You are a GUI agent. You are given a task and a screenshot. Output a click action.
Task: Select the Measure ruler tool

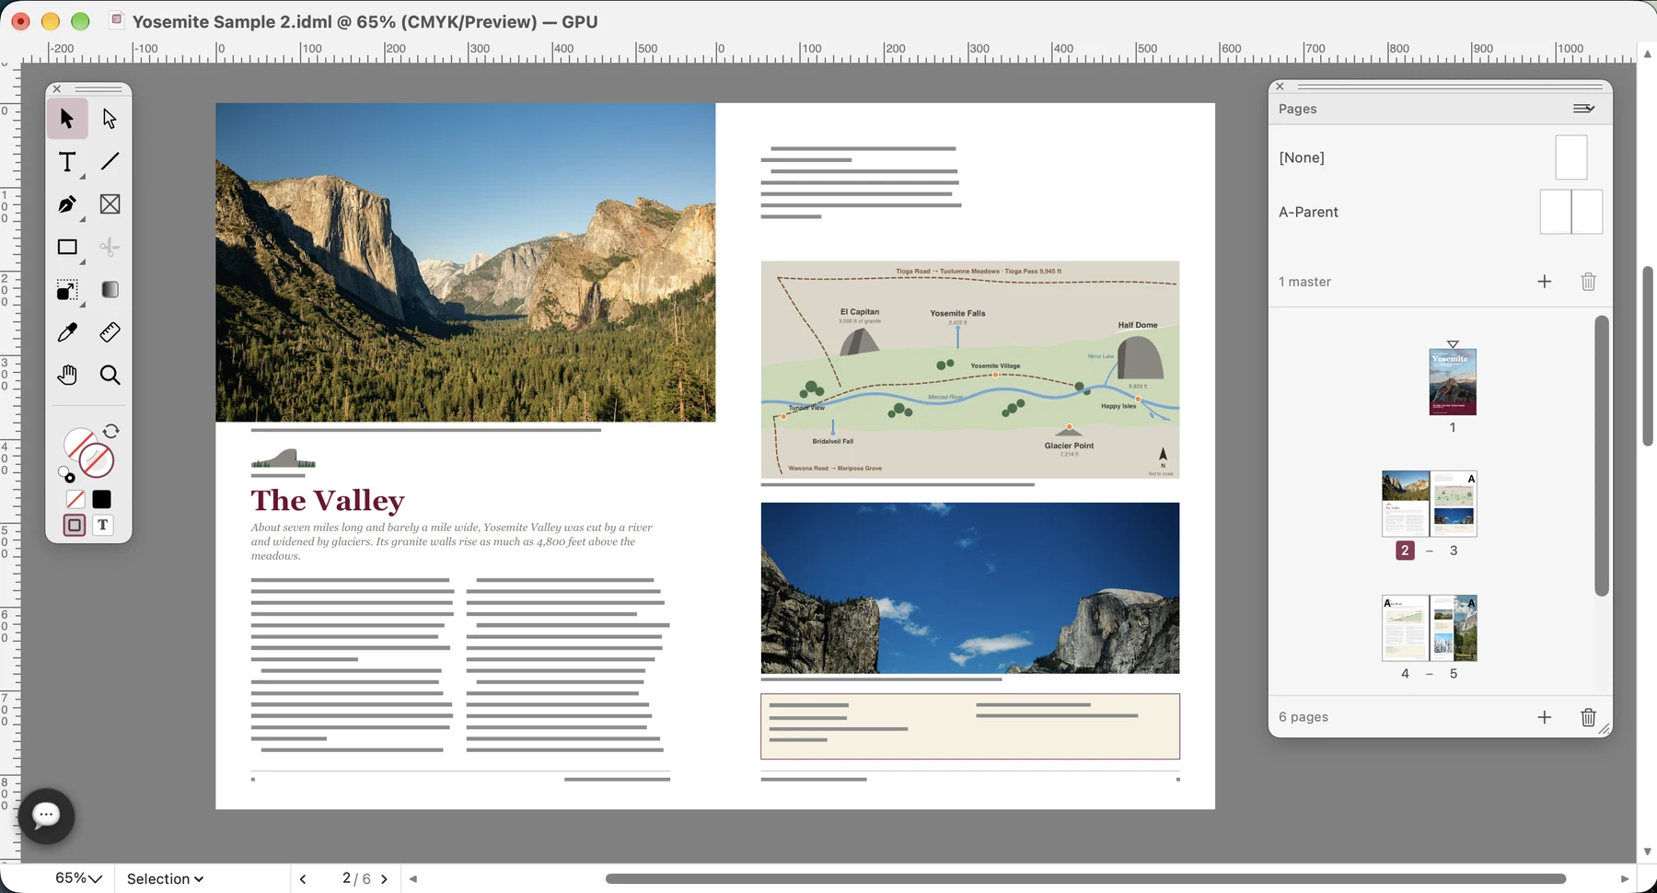pyautogui.click(x=110, y=332)
